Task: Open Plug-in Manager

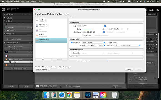Action: 42,69
